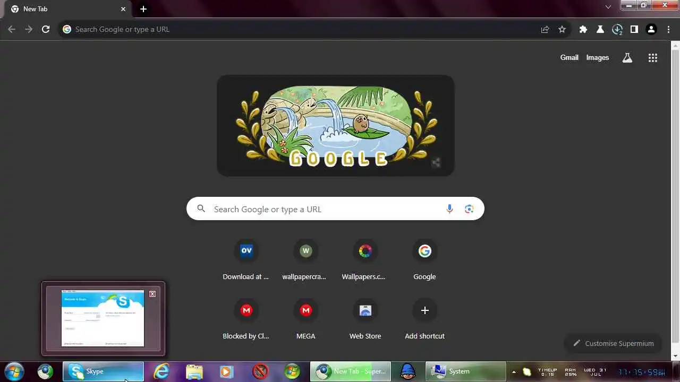Click the globe icon beside Start orb
Screen dimensions: 680x382
[x=45, y=371]
